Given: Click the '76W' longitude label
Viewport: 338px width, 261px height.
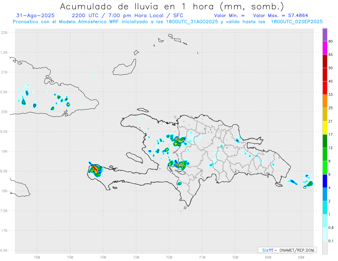Looking at the screenshot, I should pyautogui.click(x=37, y=257).
